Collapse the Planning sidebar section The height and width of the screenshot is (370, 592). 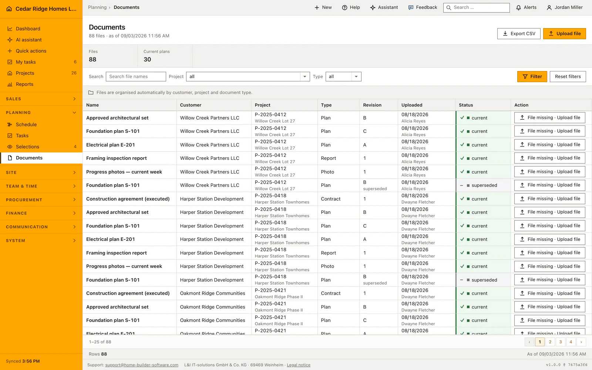click(x=41, y=112)
